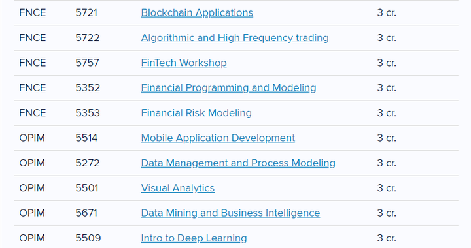Click the FNCE label for course 5757
Screen dimensions: 471x248
pyautogui.click(x=33, y=63)
